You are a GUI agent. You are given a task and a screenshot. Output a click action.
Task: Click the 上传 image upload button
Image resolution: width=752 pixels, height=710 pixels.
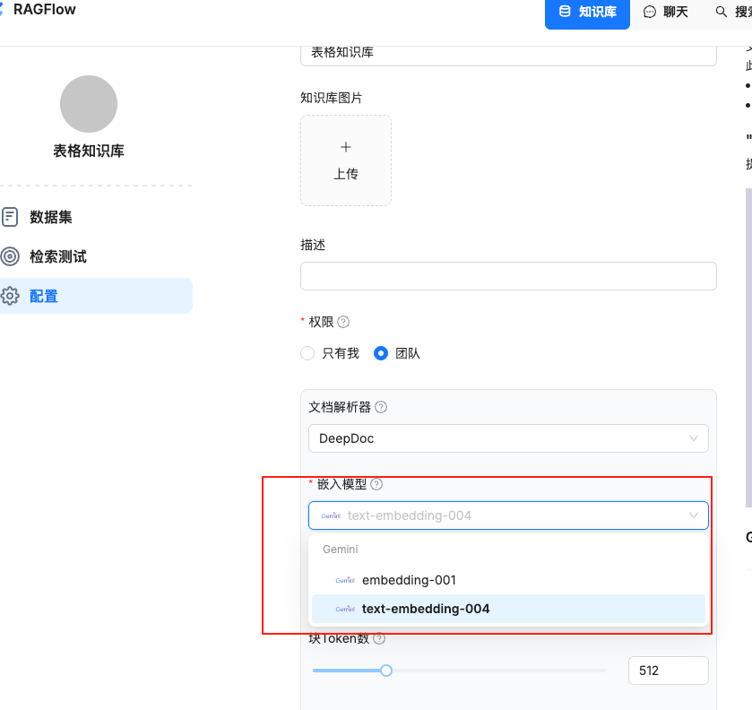pos(345,160)
